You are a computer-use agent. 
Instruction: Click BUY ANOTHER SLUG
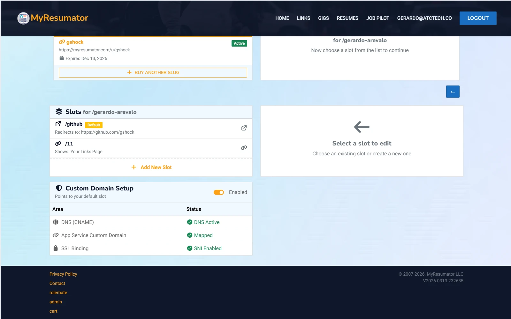pos(153,72)
